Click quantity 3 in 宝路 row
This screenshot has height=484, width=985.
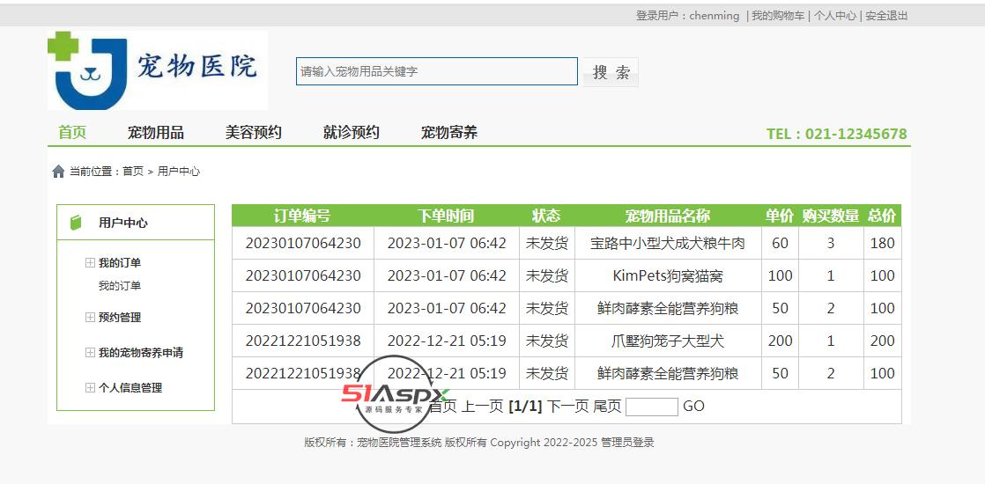point(831,243)
